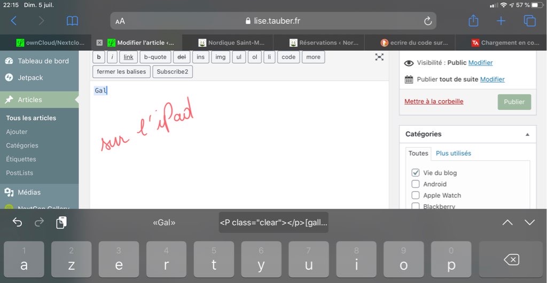The image size is (547, 283).
Task: Open the Safari share sheet icon
Action: tap(473, 21)
